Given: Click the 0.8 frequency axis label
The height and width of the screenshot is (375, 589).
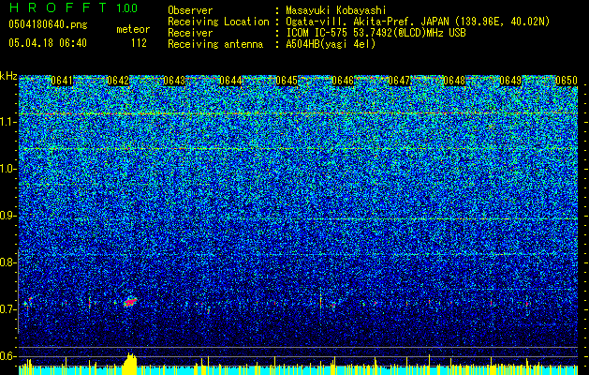Looking at the screenshot, I should (x=7, y=262).
